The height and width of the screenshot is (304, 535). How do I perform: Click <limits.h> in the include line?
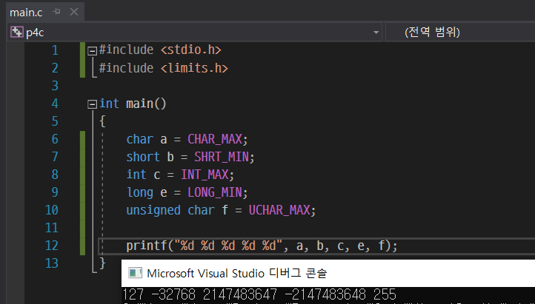(194, 68)
